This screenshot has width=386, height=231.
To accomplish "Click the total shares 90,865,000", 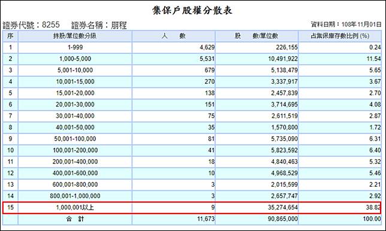I will [x=283, y=218].
